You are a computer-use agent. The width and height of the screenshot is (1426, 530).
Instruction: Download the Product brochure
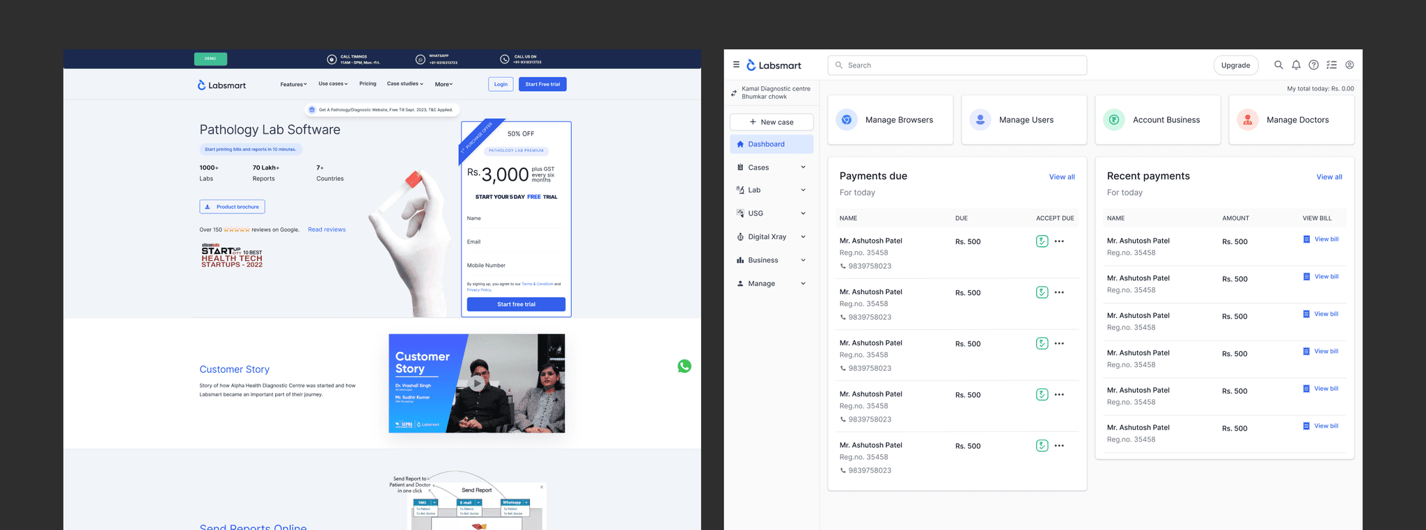232,207
